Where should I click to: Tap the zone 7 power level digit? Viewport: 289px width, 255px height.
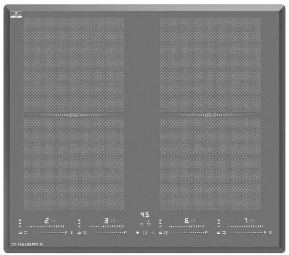(245, 221)
